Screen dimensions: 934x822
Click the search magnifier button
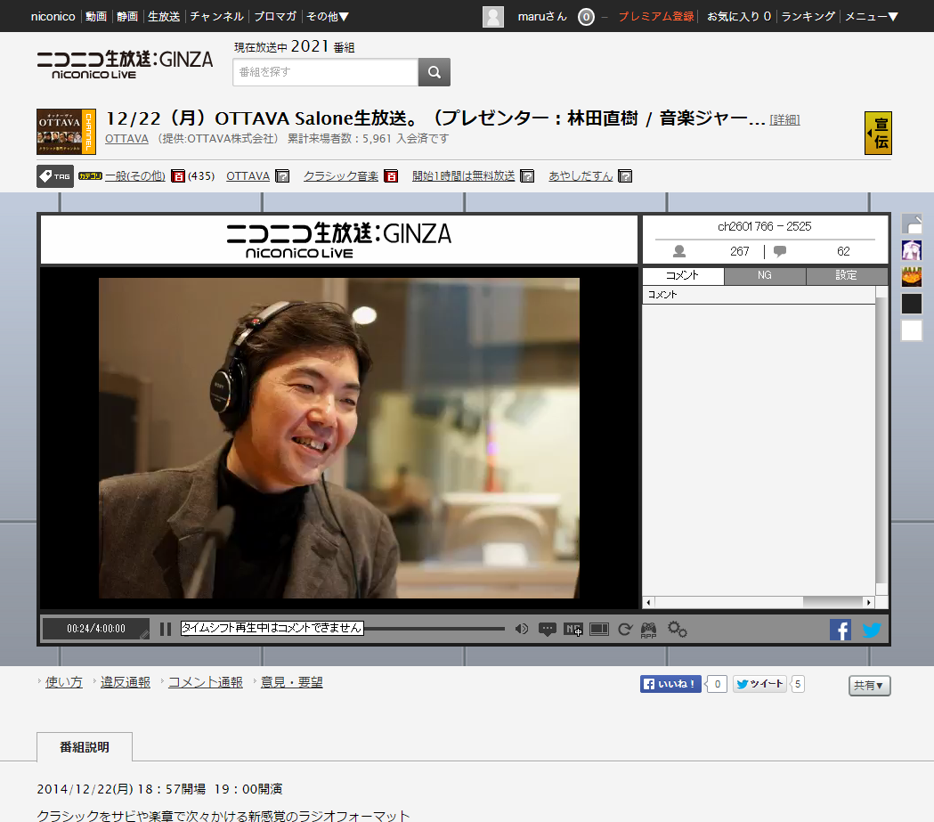[x=435, y=72]
